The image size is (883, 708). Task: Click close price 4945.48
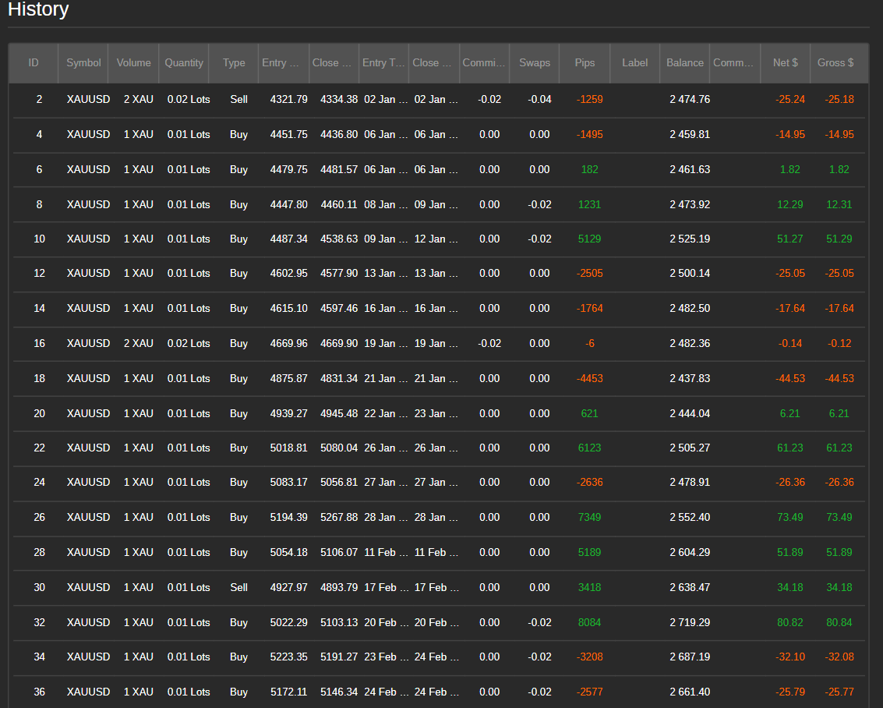339,413
